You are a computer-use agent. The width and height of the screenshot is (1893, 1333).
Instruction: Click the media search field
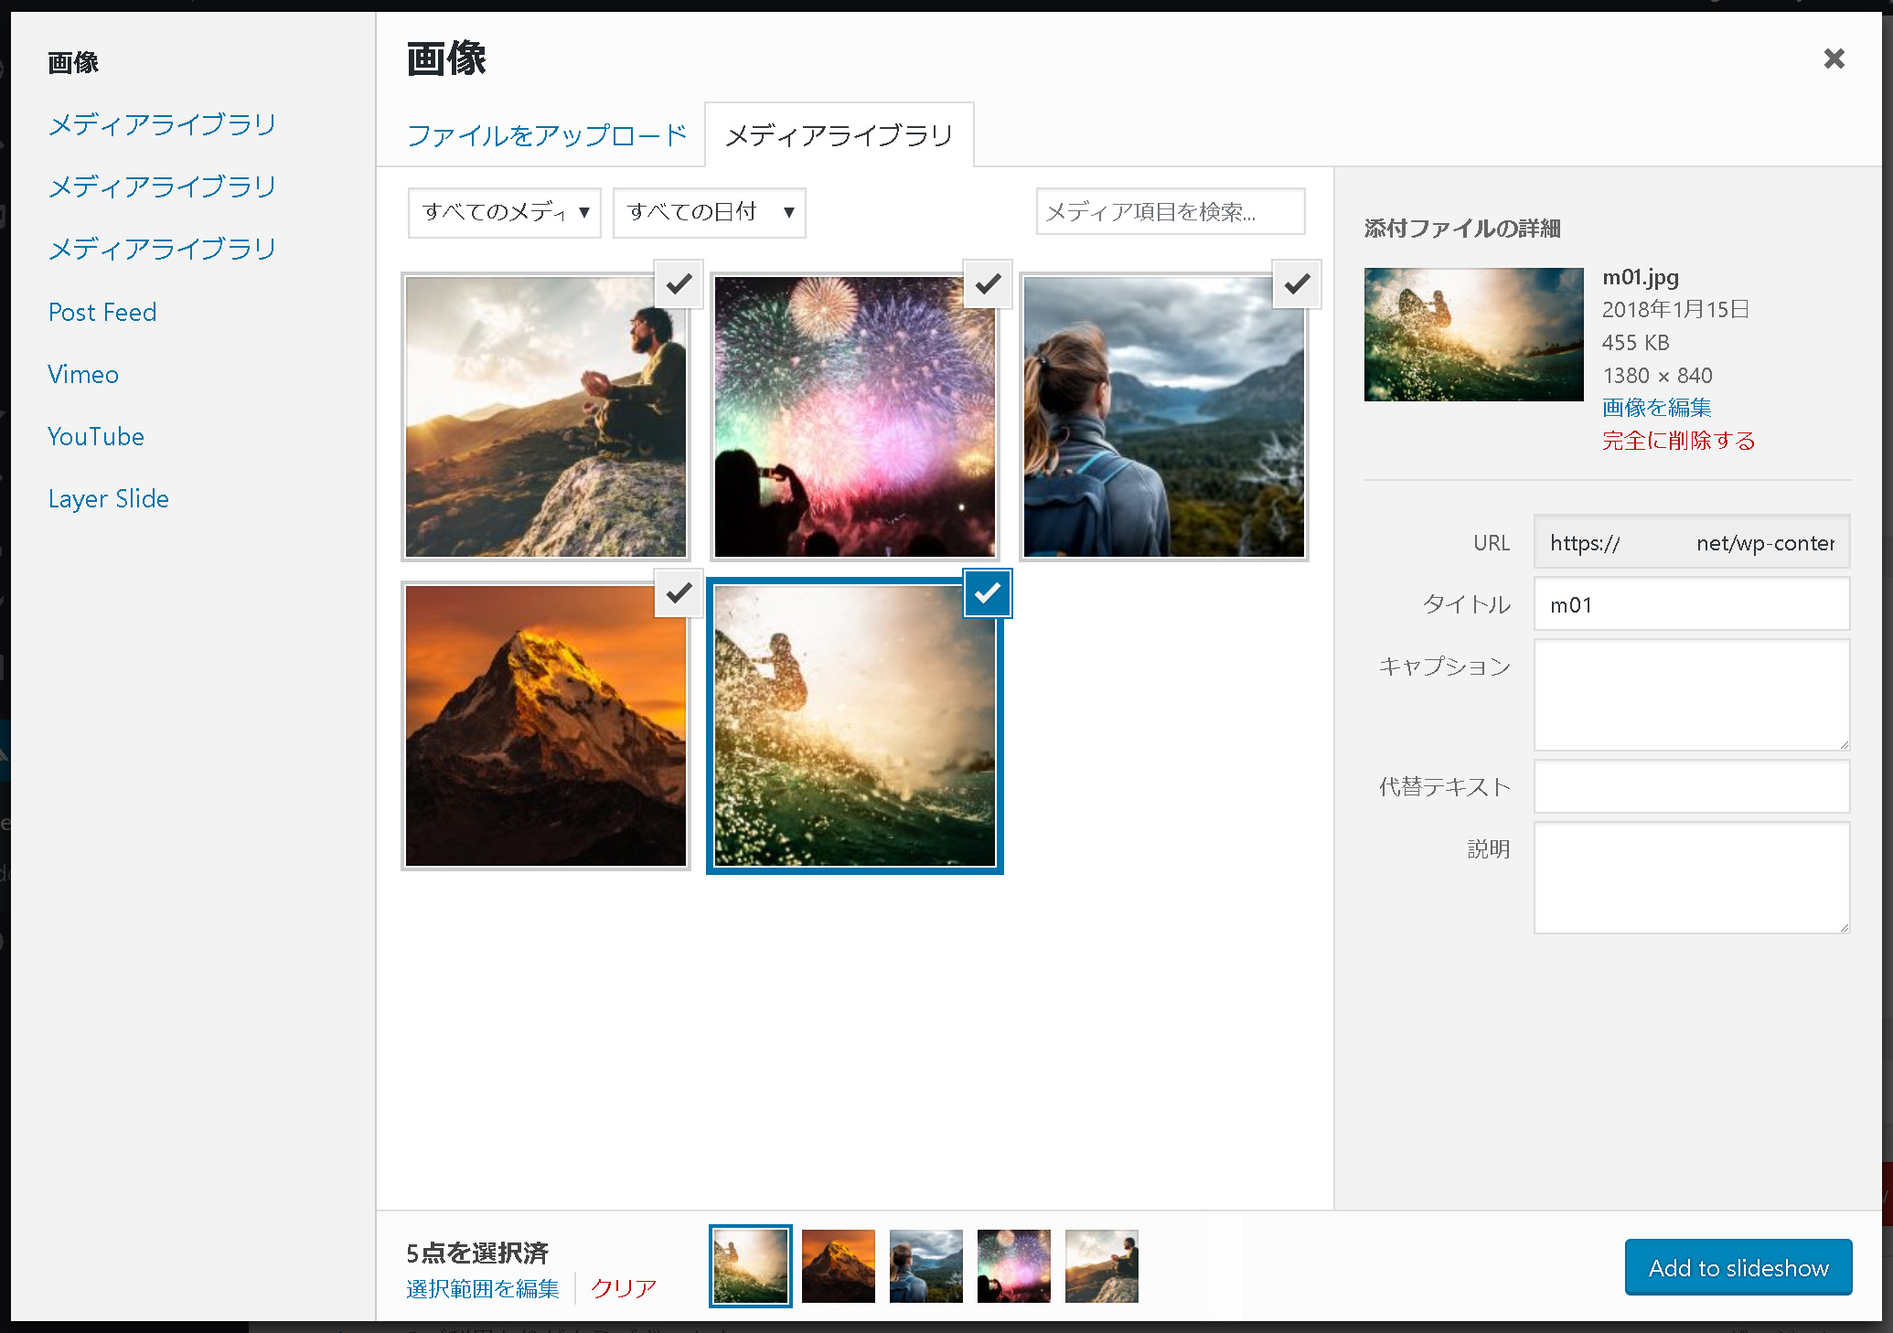coord(1170,212)
